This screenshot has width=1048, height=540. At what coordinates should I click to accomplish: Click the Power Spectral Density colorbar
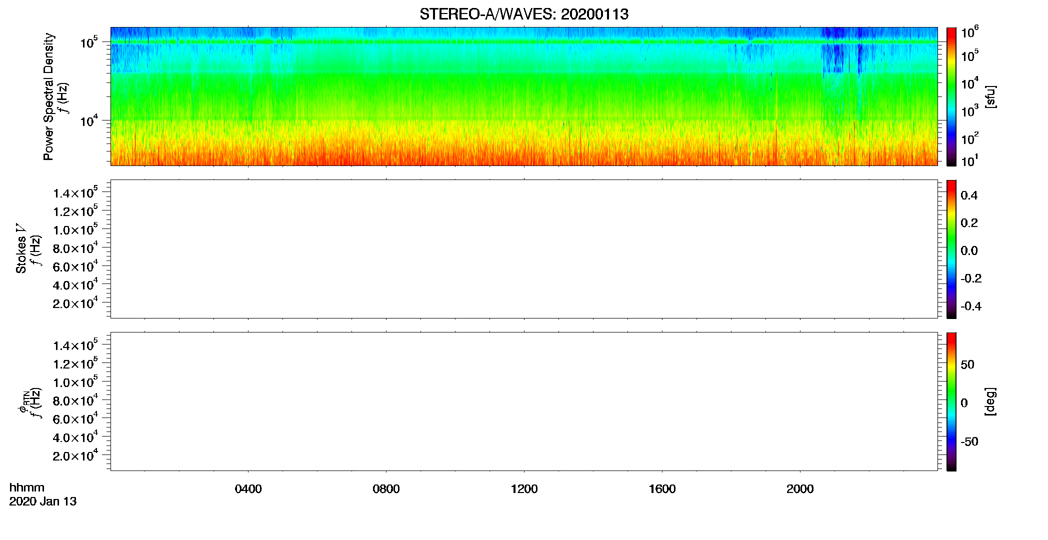(951, 96)
